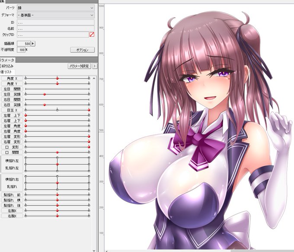This screenshot has height=252, width=294.
Task: Click the parameter list scroll down arrow
Action: (94, 250)
